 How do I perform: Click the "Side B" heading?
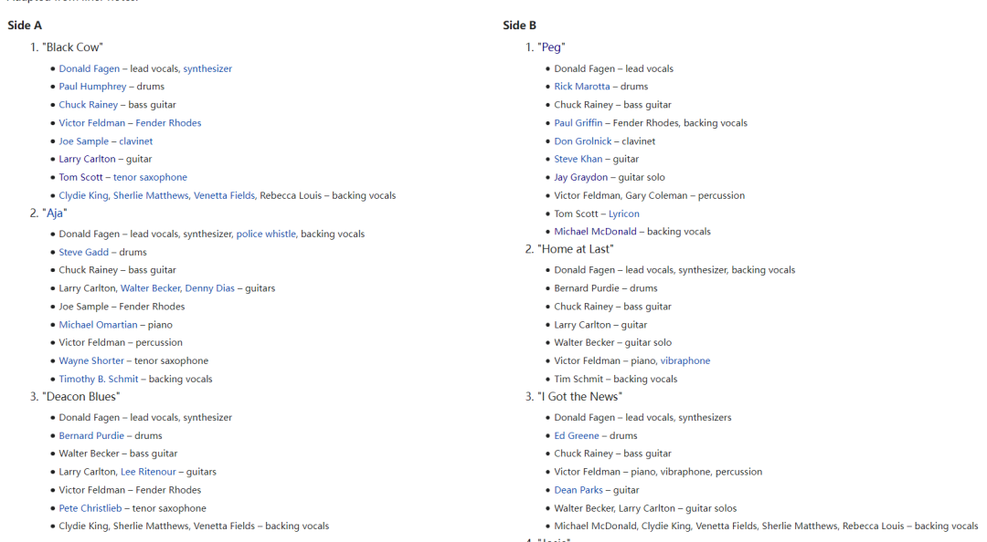click(519, 26)
